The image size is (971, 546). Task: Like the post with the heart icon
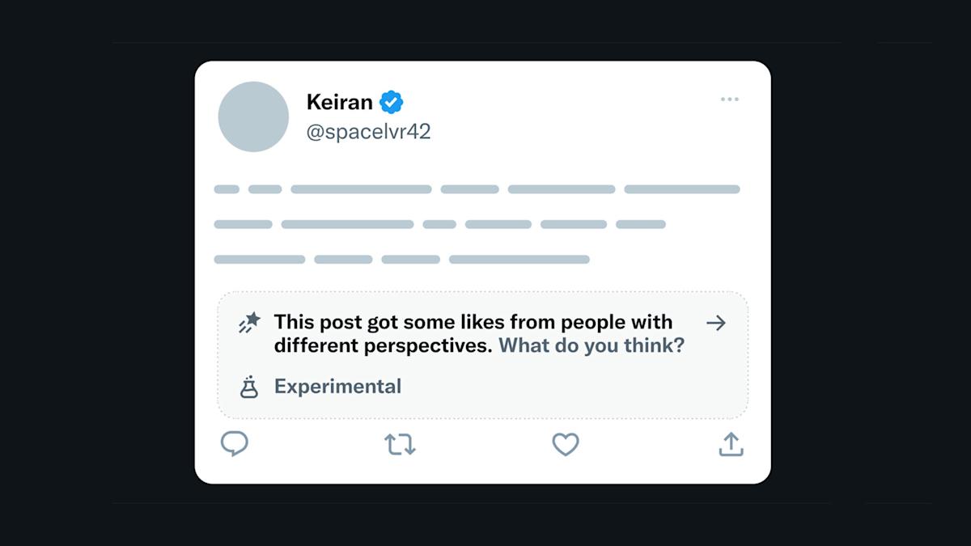coord(566,444)
